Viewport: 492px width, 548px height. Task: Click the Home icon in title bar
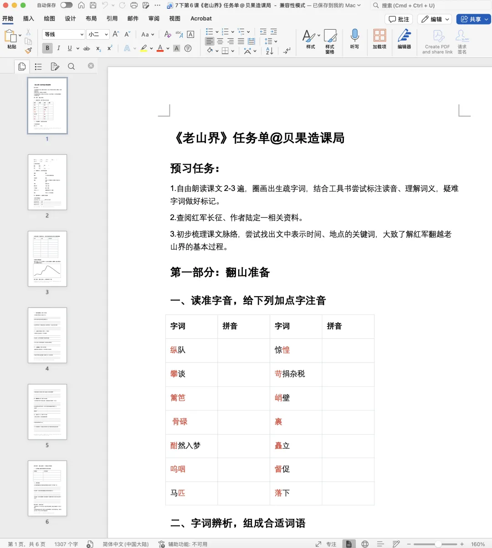[x=81, y=5]
